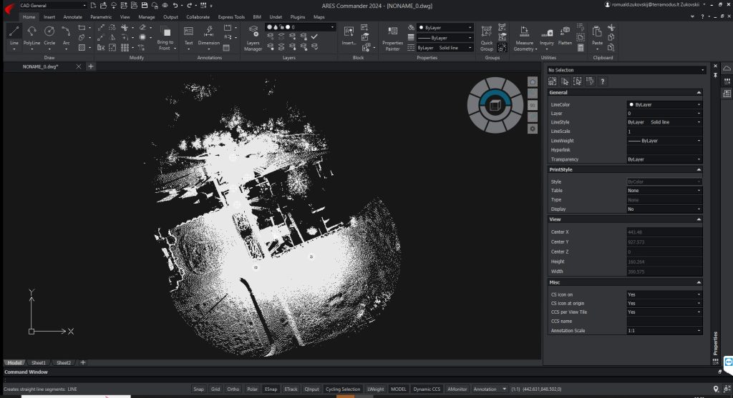Screen dimensions: 733x398
Task: Collapse the PrintStyle section
Action: point(698,169)
